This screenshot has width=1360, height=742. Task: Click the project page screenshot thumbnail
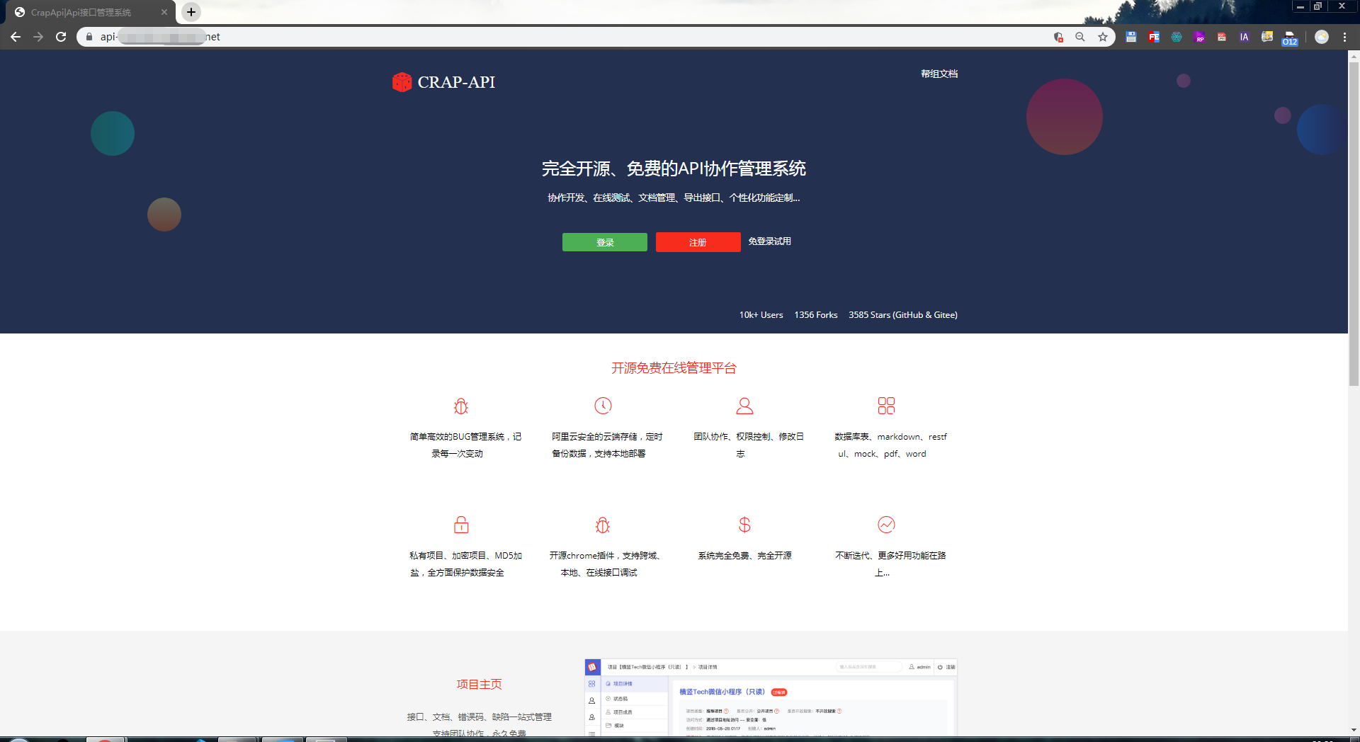(771, 697)
